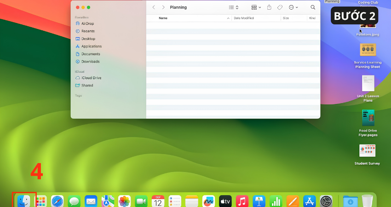Select Shared in the Finder sidebar
The width and height of the screenshot is (391, 207).
84,85
